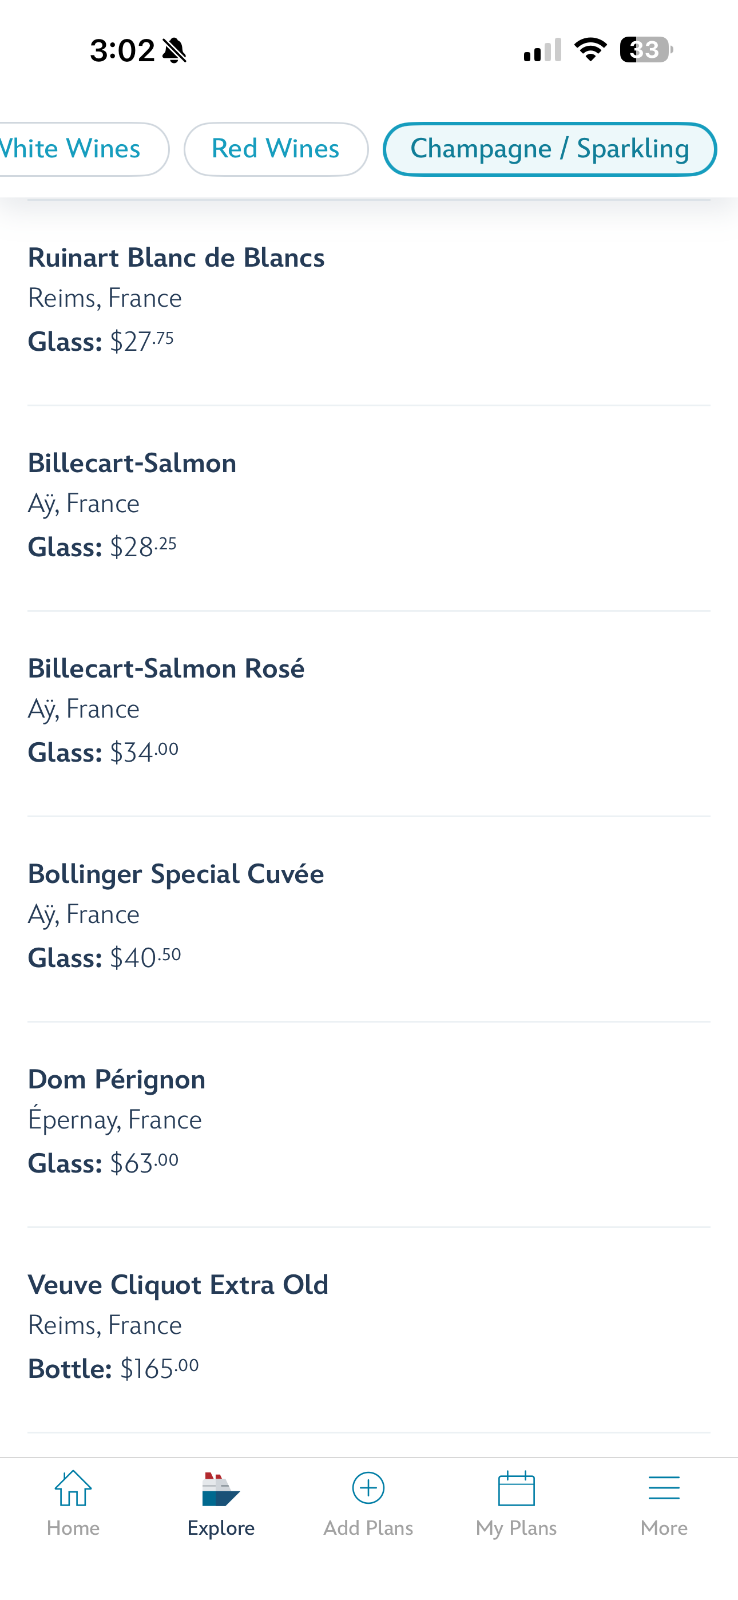Switch to the White Wines tab
738x1600 pixels.
tap(84, 149)
